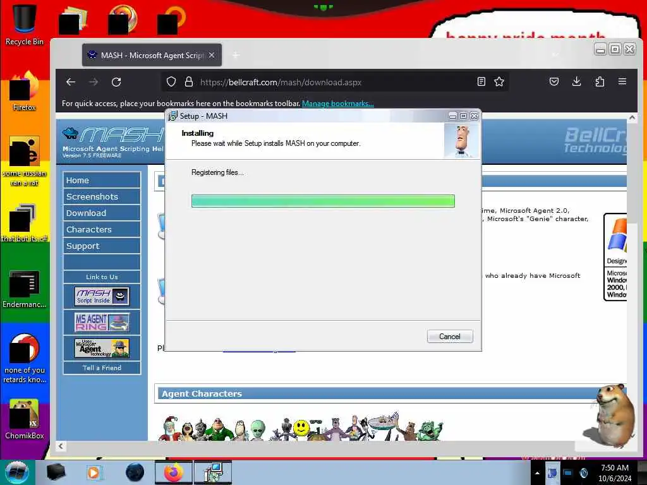
Task: Open the Support sidebar link
Action: click(x=102, y=246)
